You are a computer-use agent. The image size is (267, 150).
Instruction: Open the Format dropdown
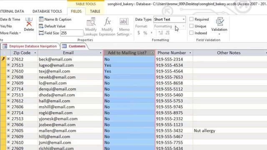[x=184, y=26]
